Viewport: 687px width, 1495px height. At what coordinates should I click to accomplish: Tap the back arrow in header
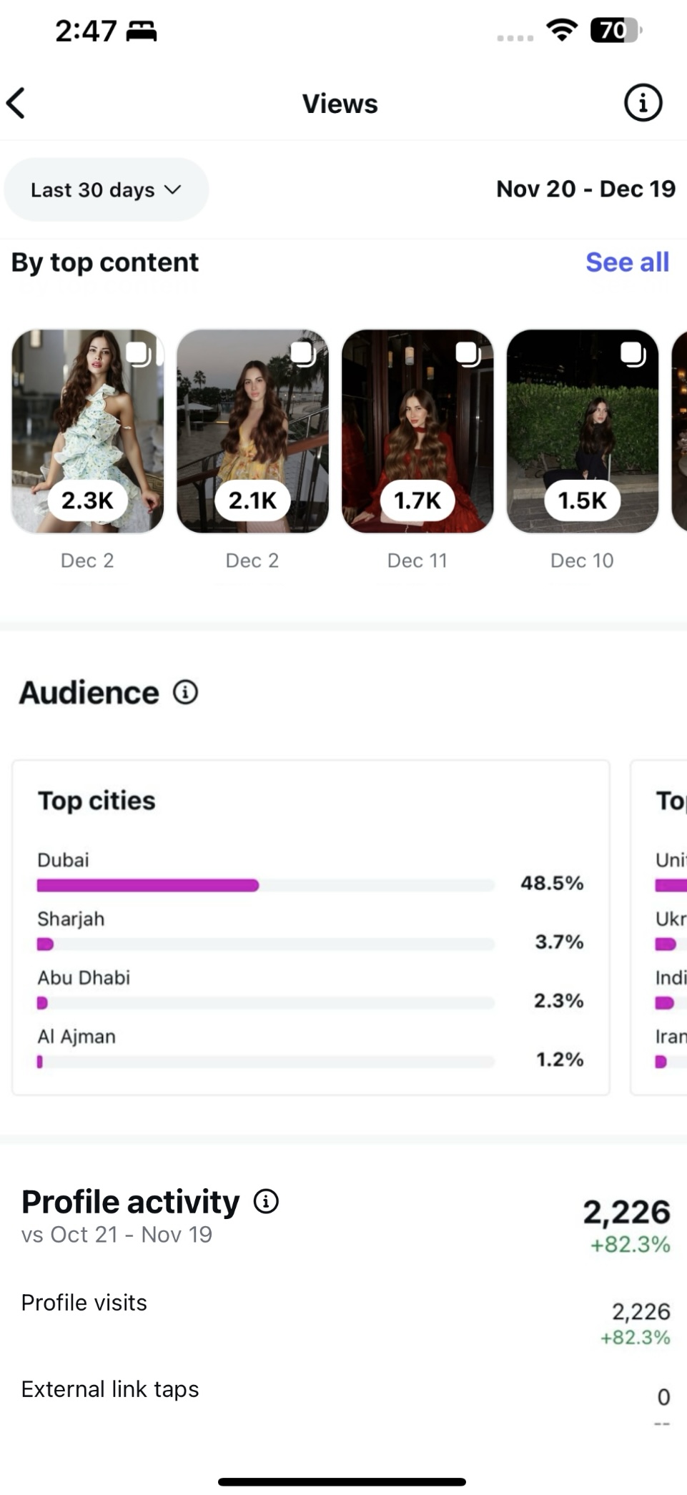[17, 103]
